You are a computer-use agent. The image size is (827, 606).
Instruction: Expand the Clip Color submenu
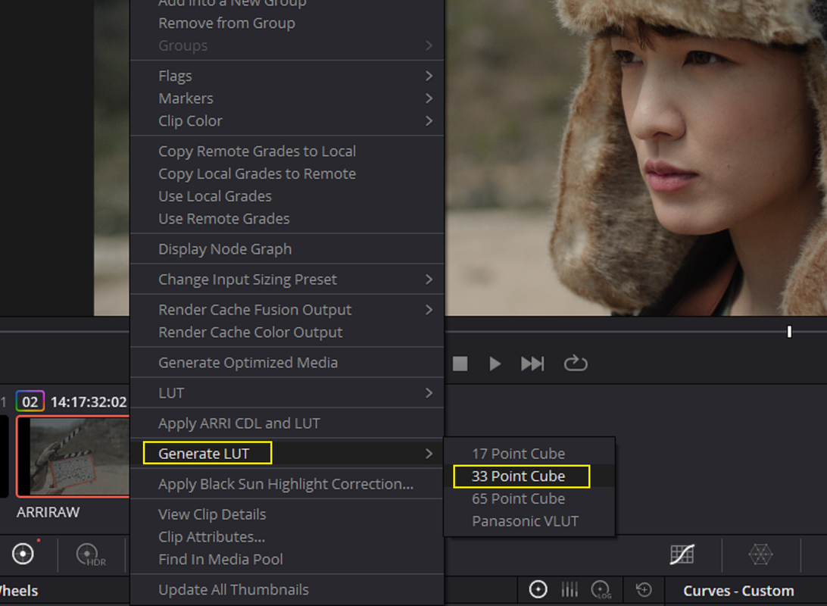pos(287,121)
